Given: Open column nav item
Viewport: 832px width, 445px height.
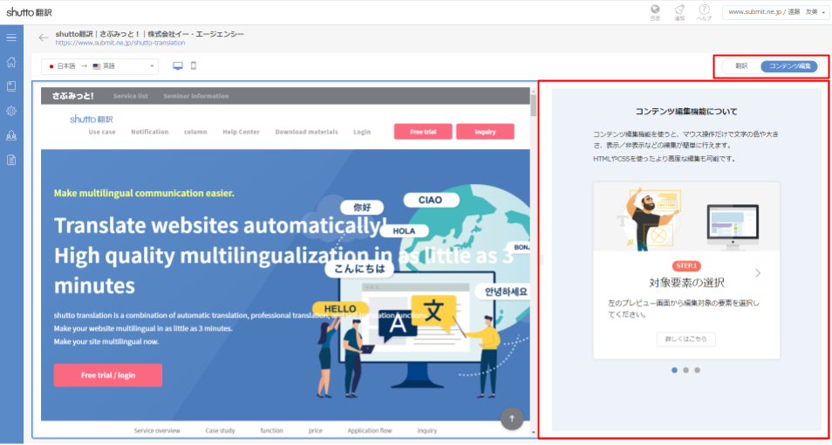Looking at the screenshot, I should tap(195, 132).
